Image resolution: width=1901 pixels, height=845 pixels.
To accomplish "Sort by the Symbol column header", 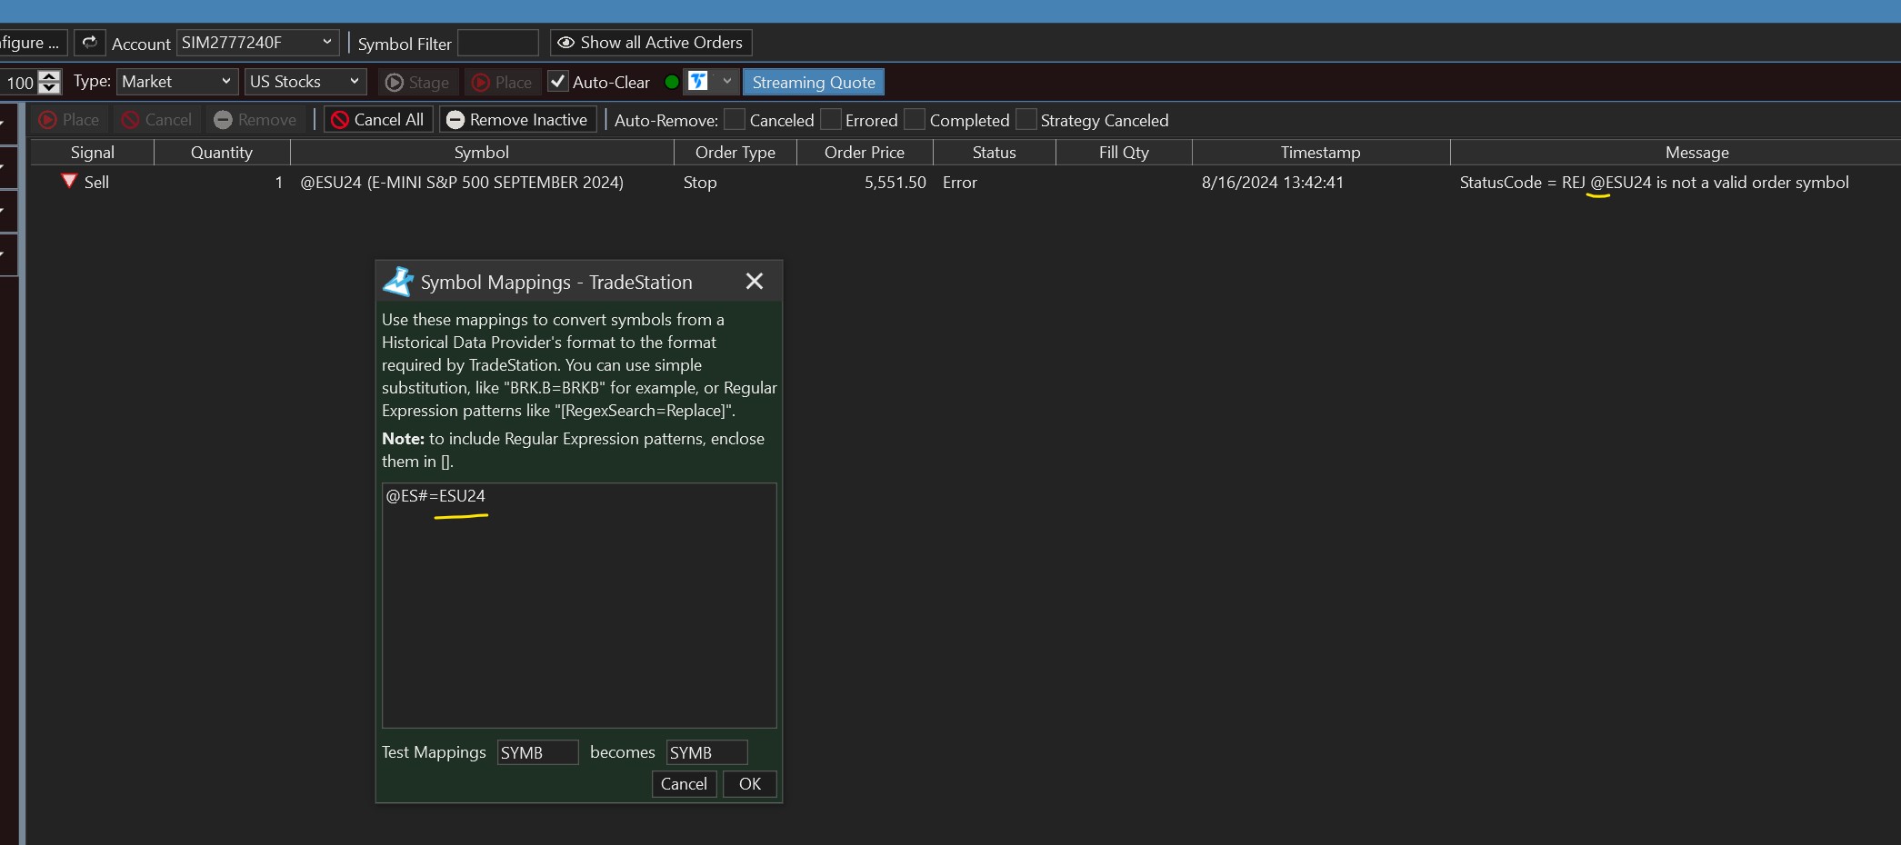I will pyautogui.click(x=482, y=153).
